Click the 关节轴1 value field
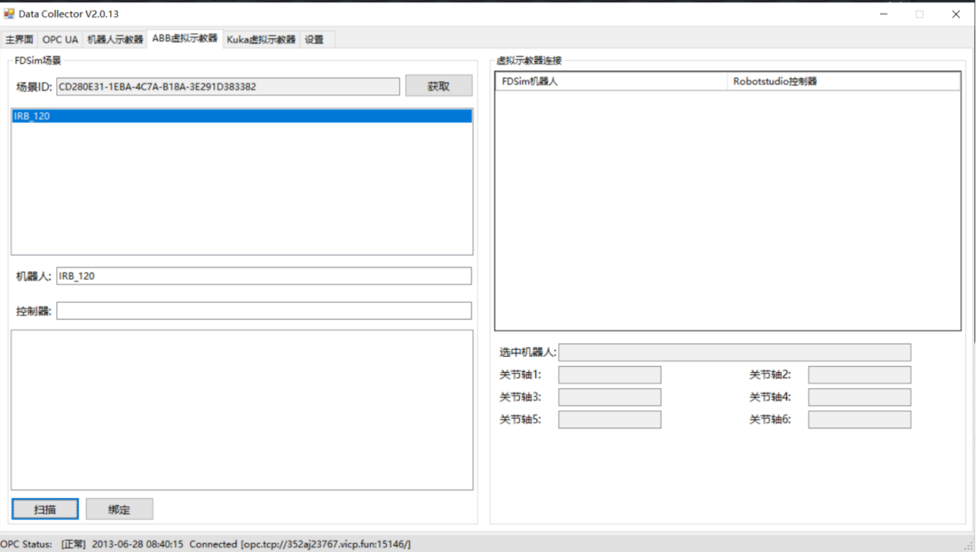976x552 pixels. click(609, 375)
